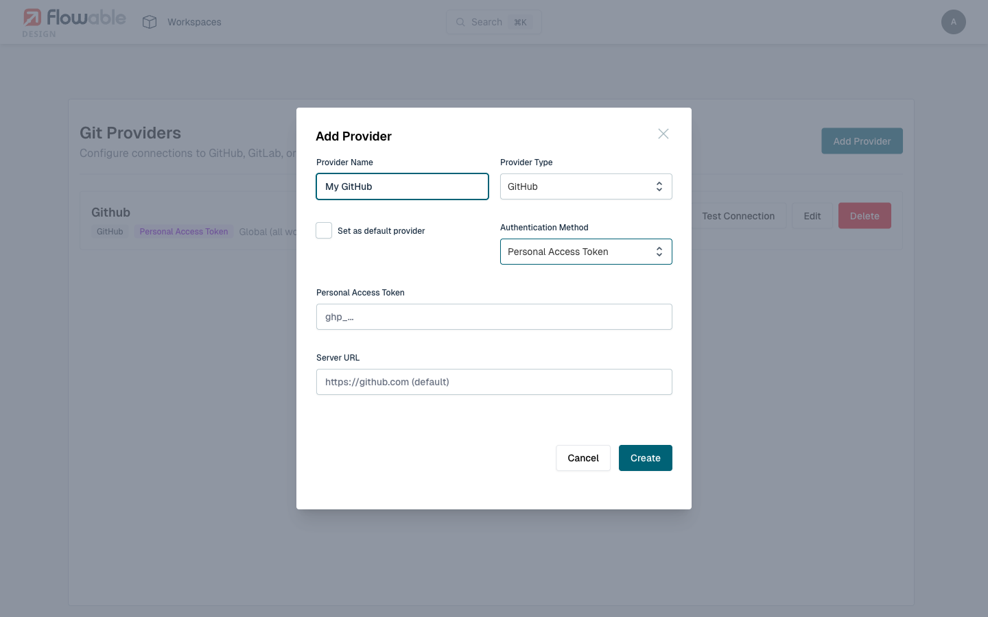This screenshot has height=617, width=988.
Task: Close the Add Provider dialog
Action: tap(663, 134)
